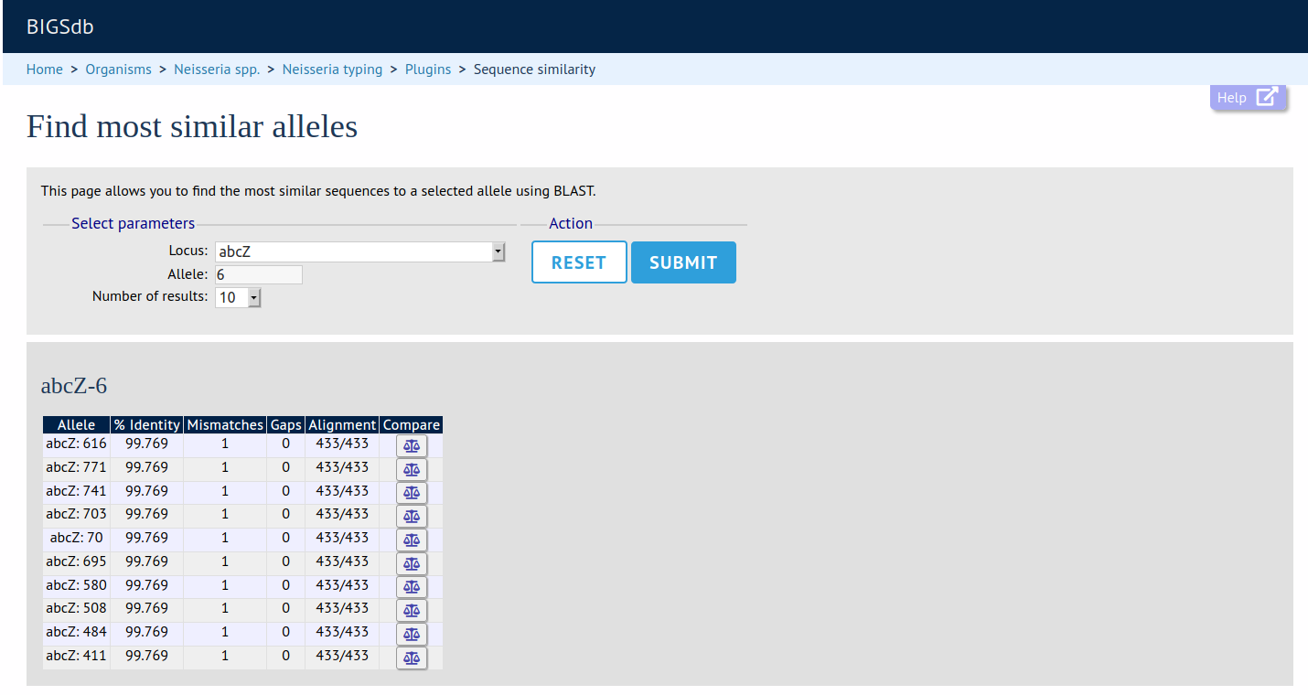Submit the similarity search
This screenshot has width=1308, height=695.
pyautogui.click(x=683, y=262)
